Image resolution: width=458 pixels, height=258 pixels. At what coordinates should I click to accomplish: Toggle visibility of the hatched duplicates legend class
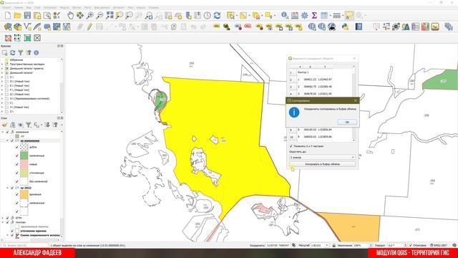click(x=17, y=147)
